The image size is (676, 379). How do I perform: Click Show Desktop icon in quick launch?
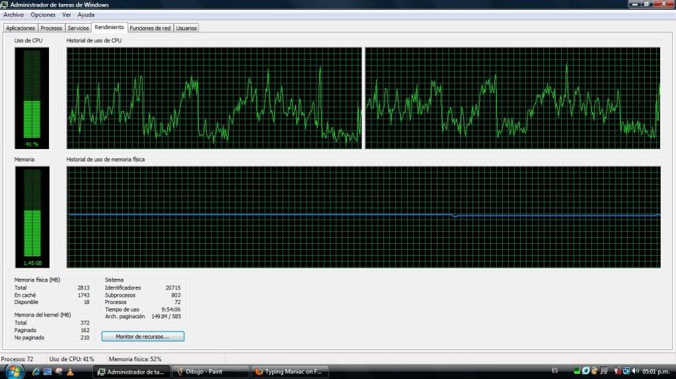[48, 372]
